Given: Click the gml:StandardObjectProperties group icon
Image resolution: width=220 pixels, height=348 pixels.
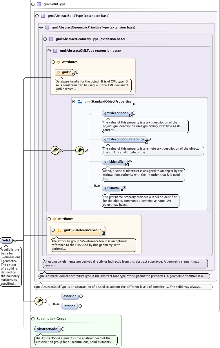Looking at the screenshot, I should [80, 102].
